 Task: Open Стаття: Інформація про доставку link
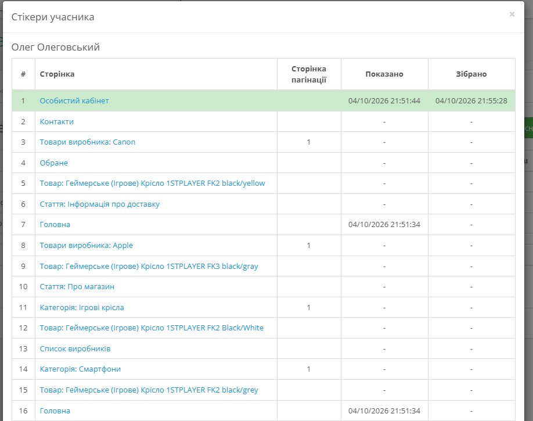100,204
